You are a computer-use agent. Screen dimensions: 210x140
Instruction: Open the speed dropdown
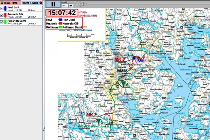coord(71,6)
